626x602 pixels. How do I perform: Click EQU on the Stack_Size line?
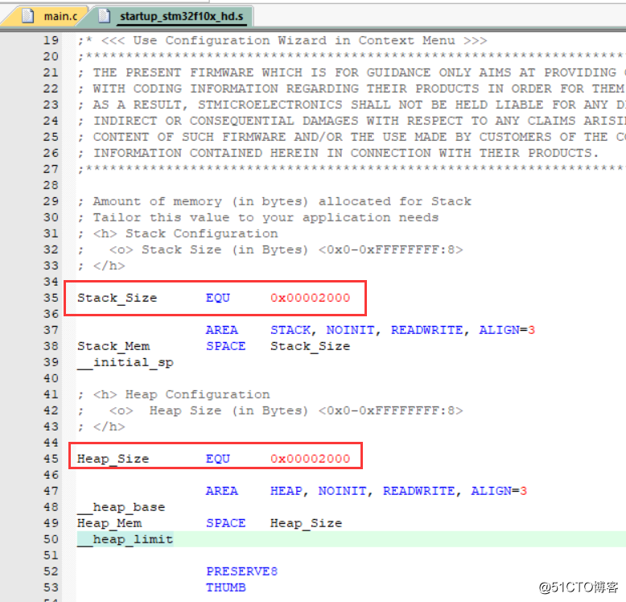coord(218,298)
